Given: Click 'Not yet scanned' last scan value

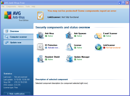Looking at the screenshot, I should click(x=21, y=77).
